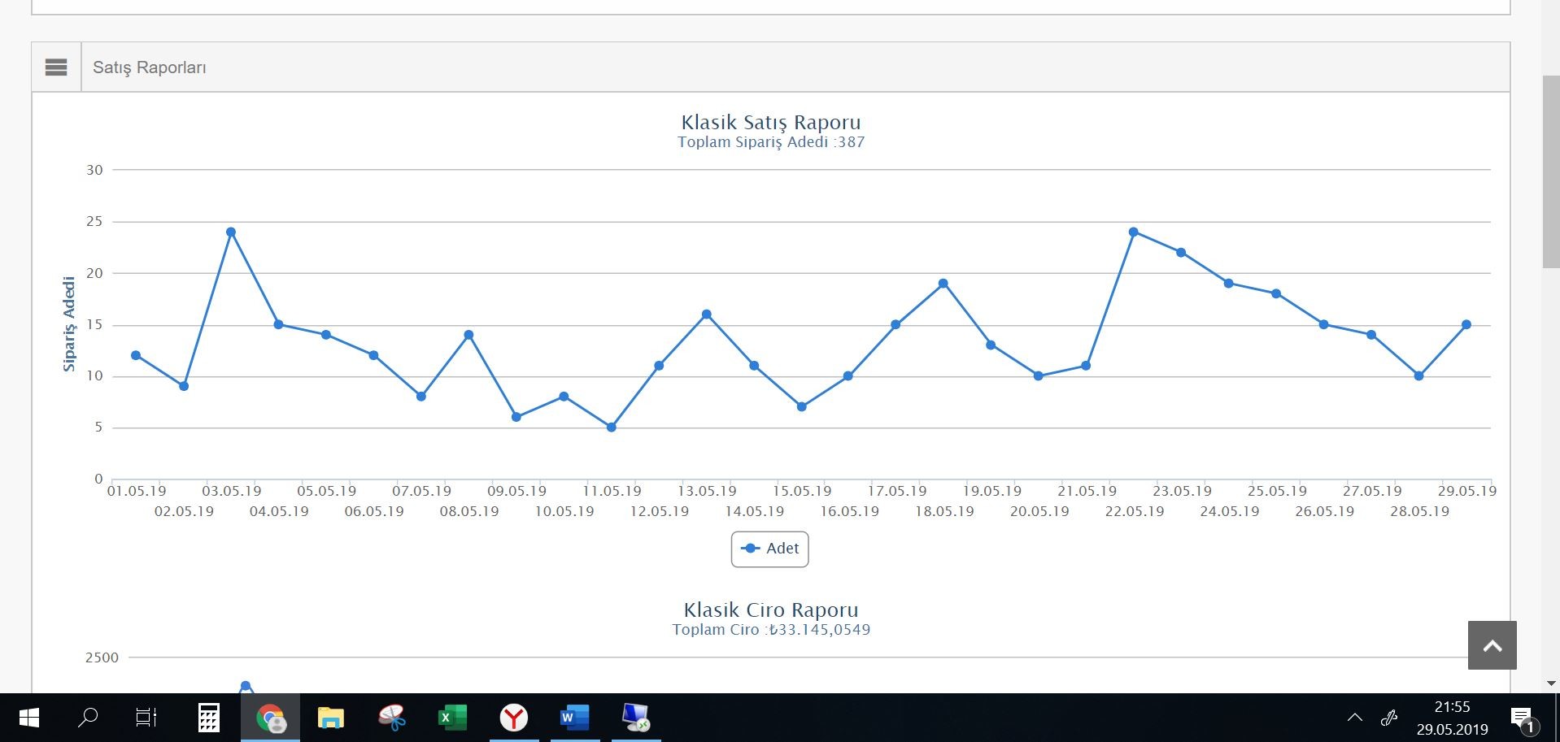Open Windows Start menu

pos(29,718)
